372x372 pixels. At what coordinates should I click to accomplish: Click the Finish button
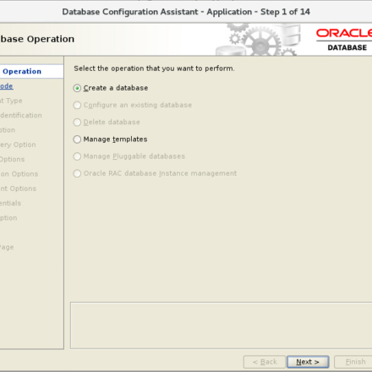(353, 362)
